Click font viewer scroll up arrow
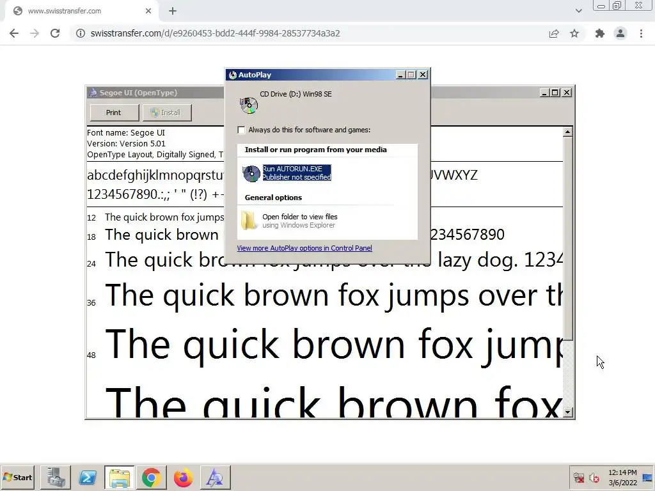 567,132
